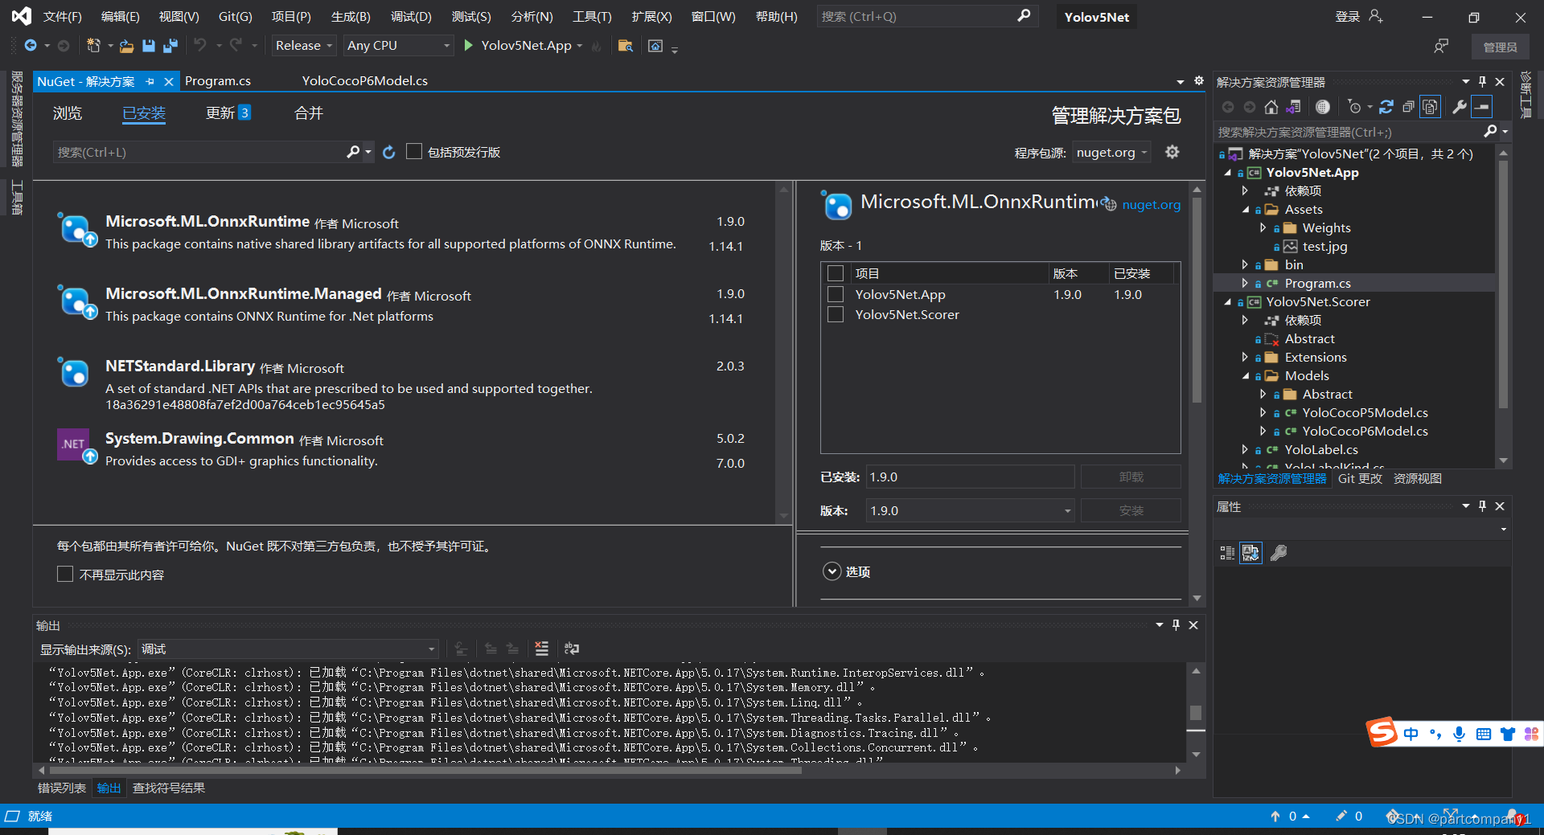Open NuGet package source settings gear
This screenshot has height=835, width=1544.
1172,152
